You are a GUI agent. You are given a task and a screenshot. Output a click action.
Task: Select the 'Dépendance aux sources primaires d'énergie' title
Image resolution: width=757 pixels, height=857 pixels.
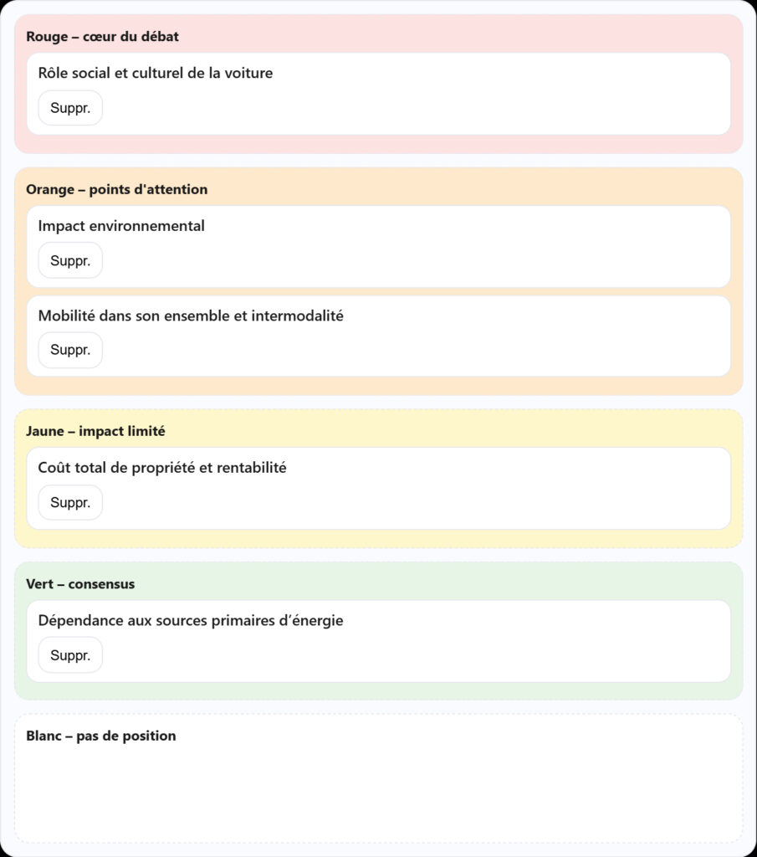pos(191,621)
